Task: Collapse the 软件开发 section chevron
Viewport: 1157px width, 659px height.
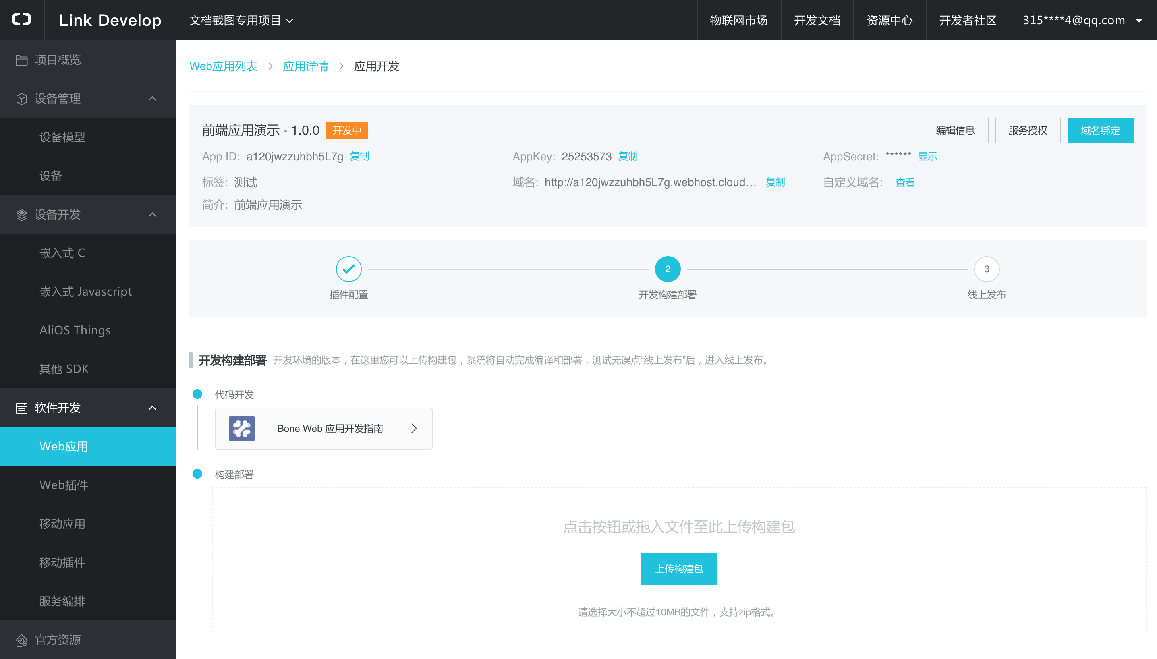Action: pyautogui.click(x=153, y=408)
